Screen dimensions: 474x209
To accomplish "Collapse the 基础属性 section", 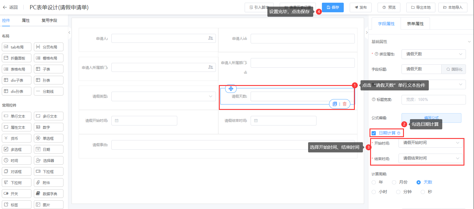I will (469, 42).
